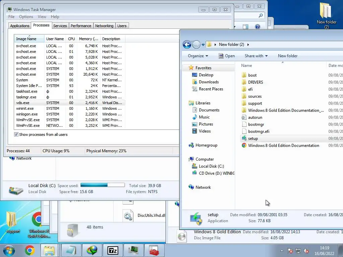343x257 pixels.
Task: Open Recent Places in navigation pane
Action: (x=211, y=89)
